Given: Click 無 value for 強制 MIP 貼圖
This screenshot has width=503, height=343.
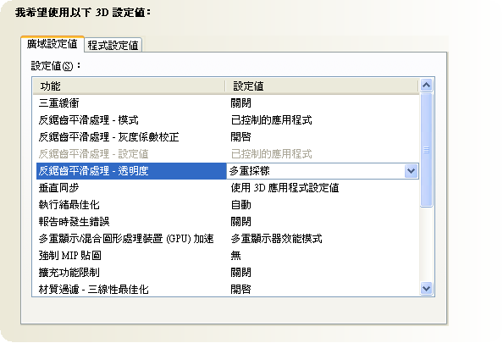Looking at the screenshot, I should pyautogui.click(x=235, y=256).
